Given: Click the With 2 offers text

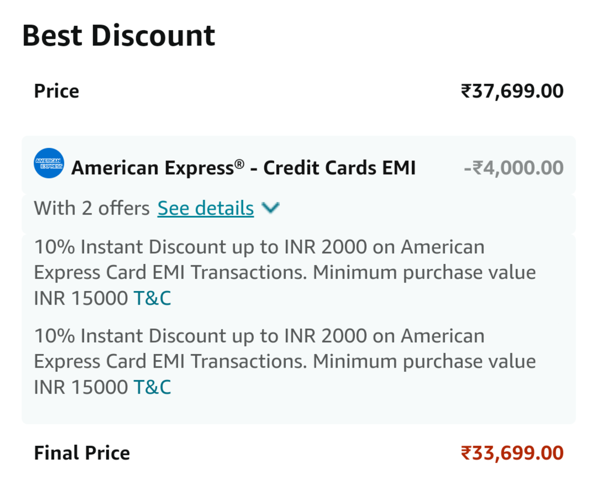Looking at the screenshot, I should click(92, 208).
